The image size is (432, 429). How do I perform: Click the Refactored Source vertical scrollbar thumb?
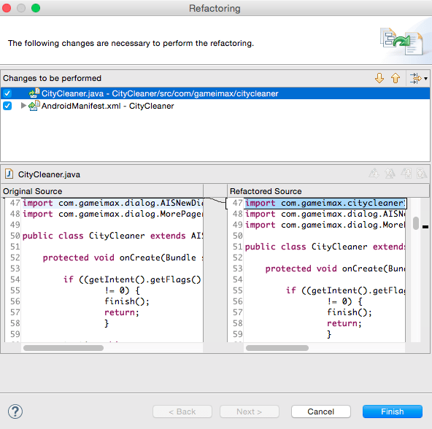pos(416,223)
